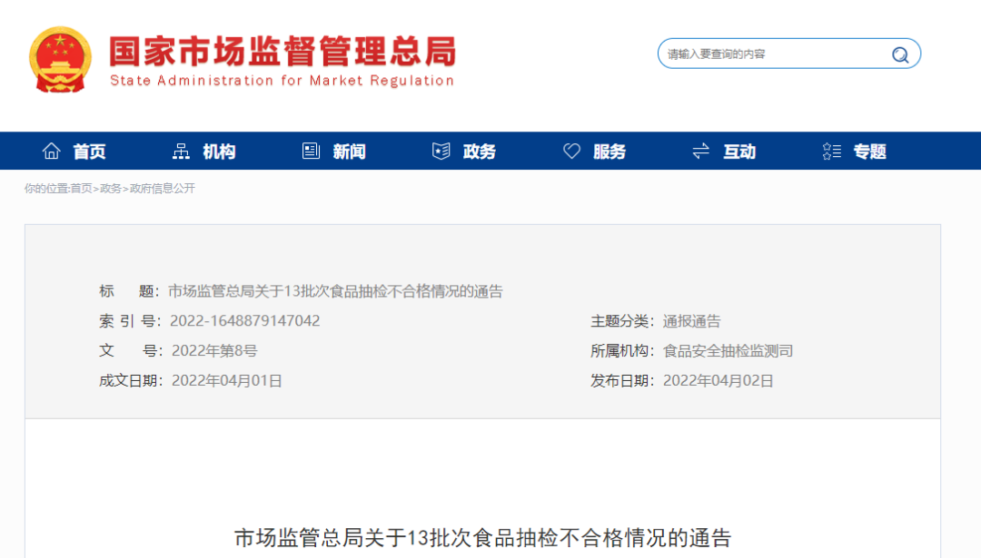Click the 首页 breadcrumb link

81,189
